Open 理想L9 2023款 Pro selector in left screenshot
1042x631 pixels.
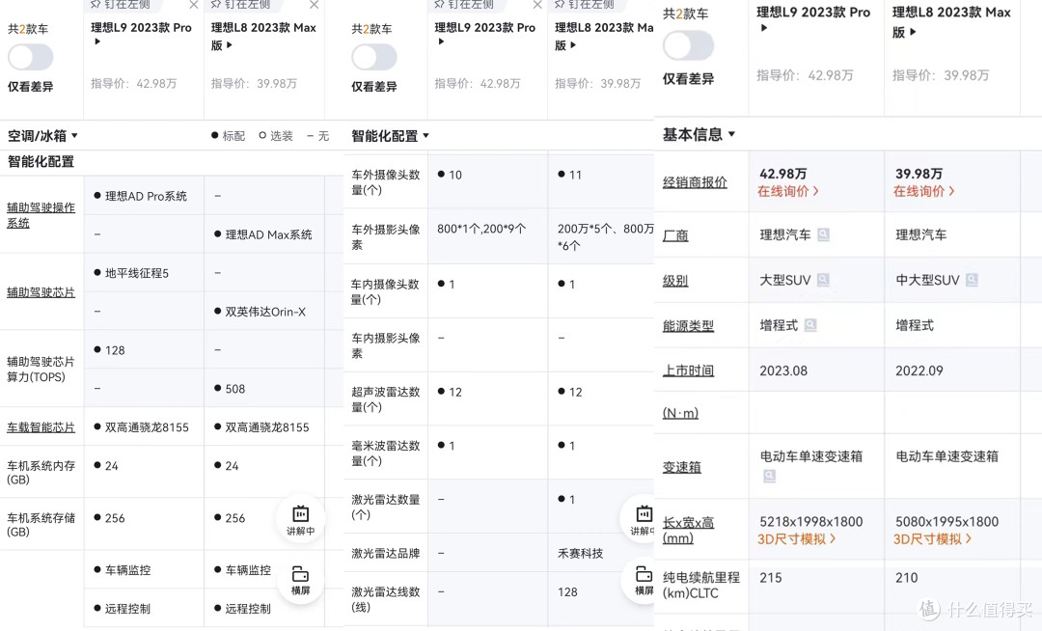coord(141,33)
